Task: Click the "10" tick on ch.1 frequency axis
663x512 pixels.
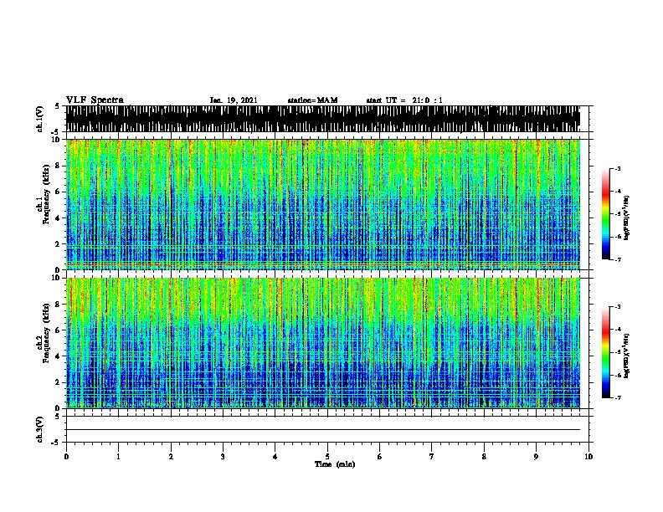Action: 57,140
